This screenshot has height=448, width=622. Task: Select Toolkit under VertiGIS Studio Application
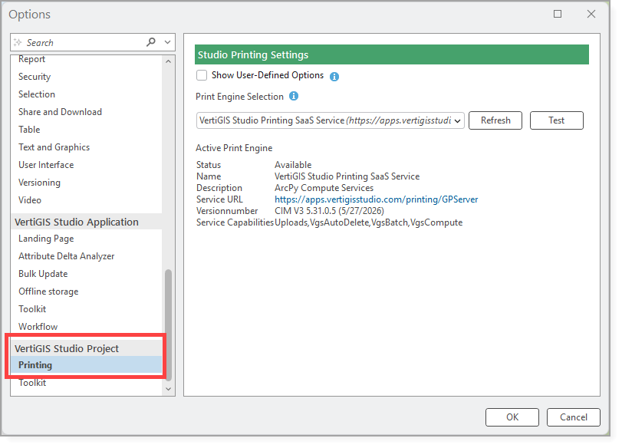tap(32, 309)
